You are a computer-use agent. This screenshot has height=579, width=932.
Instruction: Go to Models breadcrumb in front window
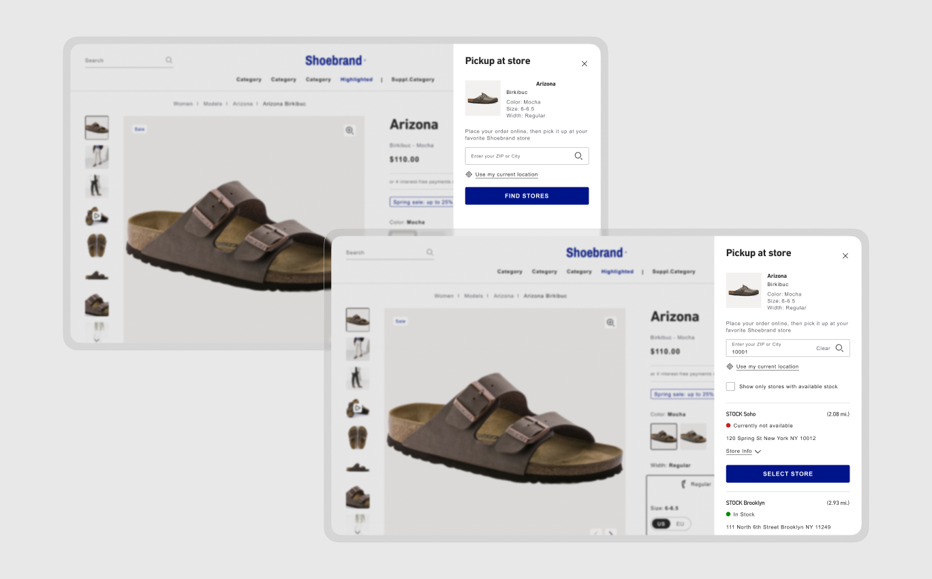tap(474, 296)
